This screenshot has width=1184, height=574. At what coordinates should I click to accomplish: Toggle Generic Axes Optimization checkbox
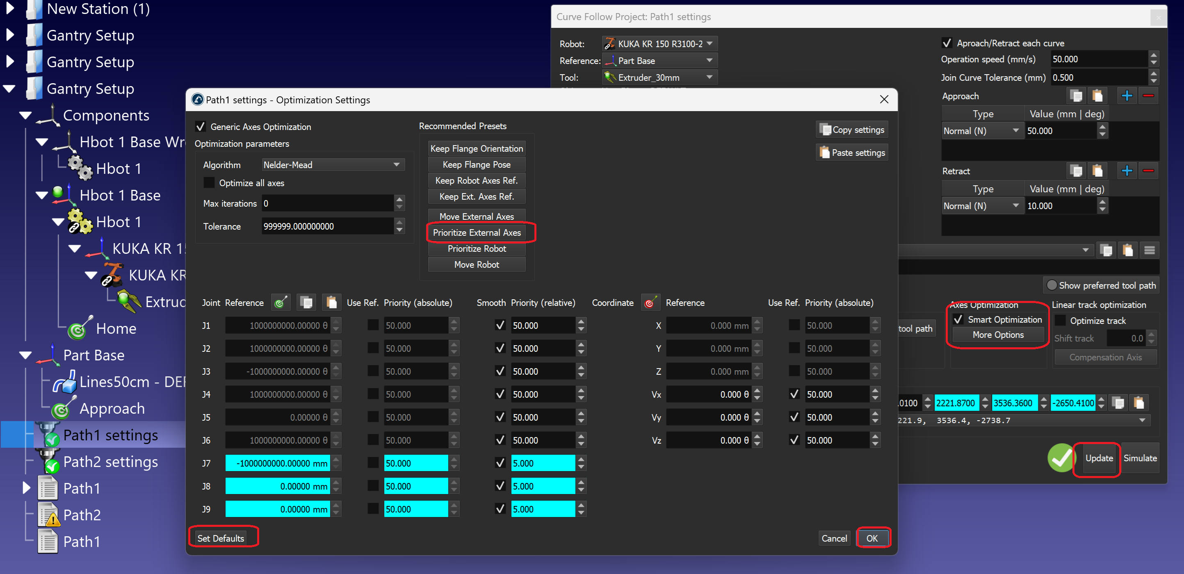coord(201,127)
